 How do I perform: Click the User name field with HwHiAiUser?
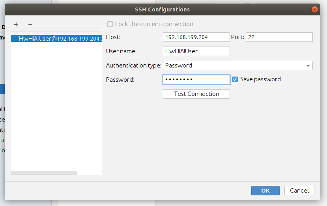coord(196,51)
